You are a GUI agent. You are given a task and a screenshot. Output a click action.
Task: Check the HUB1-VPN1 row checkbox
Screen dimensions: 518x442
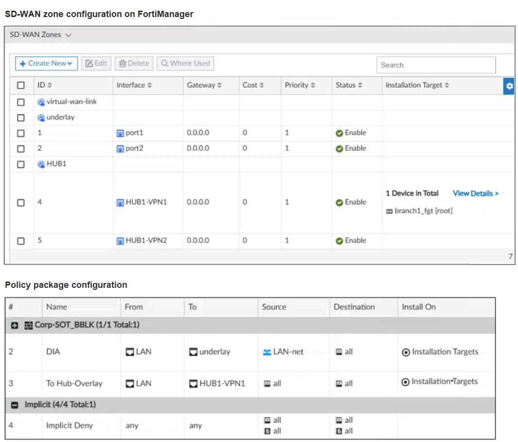click(21, 203)
